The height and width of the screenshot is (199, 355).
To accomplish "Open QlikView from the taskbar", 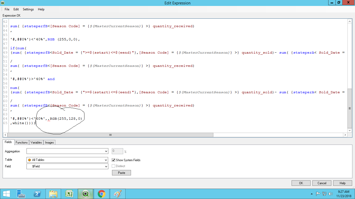I will [85, 194].
